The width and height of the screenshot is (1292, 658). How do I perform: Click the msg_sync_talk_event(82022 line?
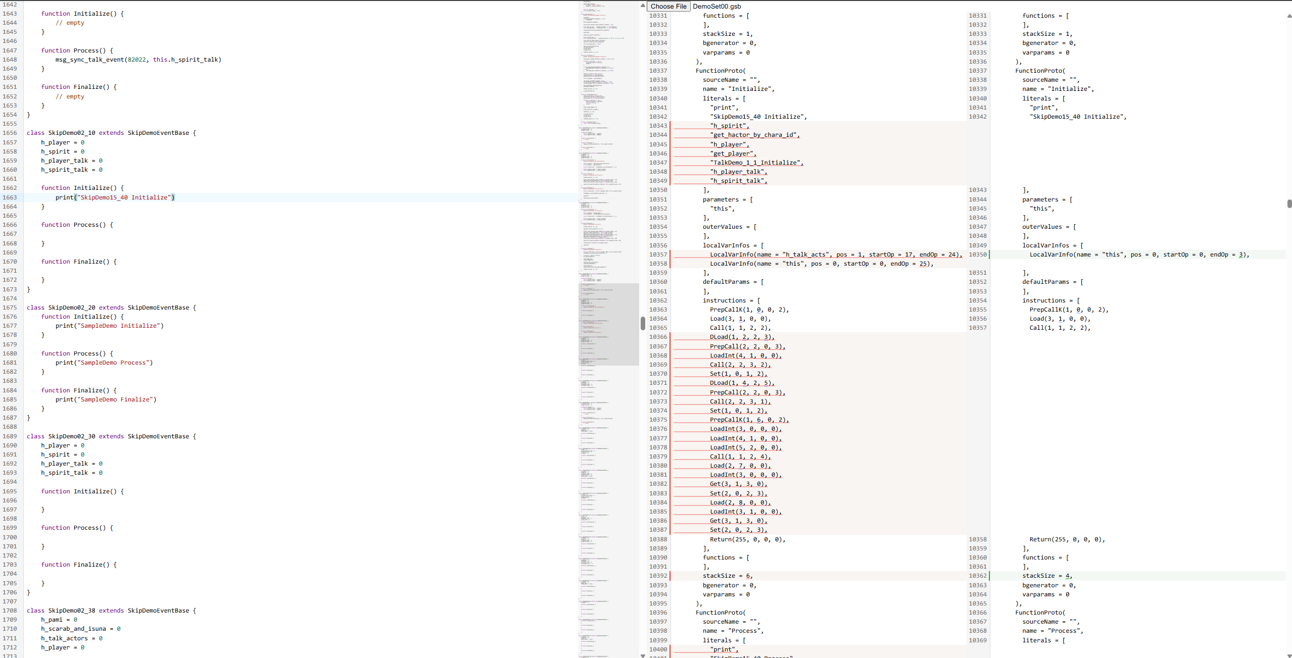coord(138,60)
